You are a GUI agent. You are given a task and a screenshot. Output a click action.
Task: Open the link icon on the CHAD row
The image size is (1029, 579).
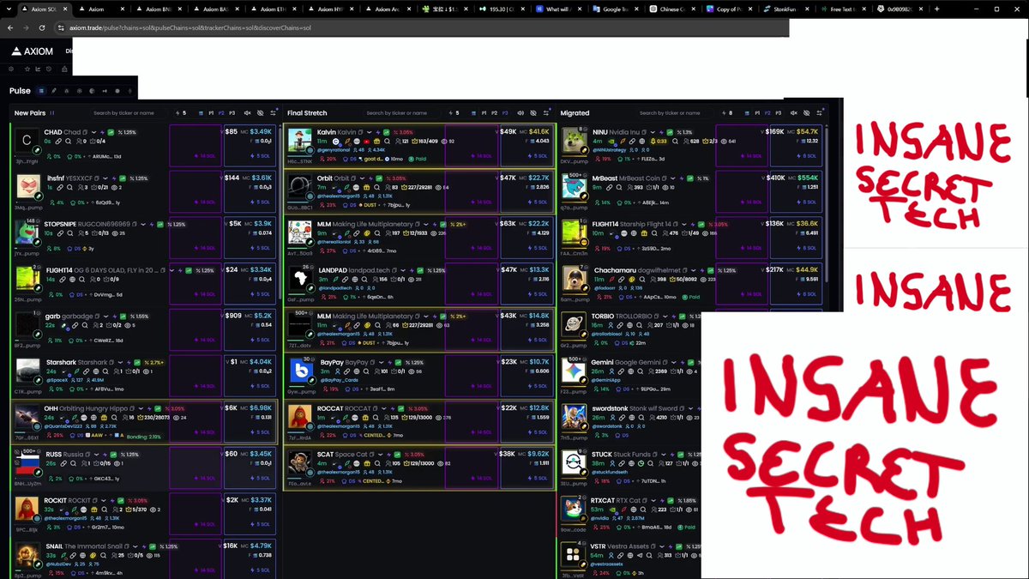58,141
